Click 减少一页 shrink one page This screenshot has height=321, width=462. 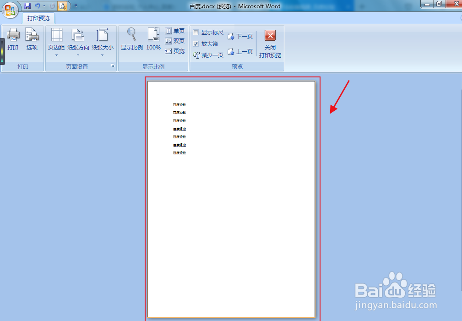click(x=208, y=55)
